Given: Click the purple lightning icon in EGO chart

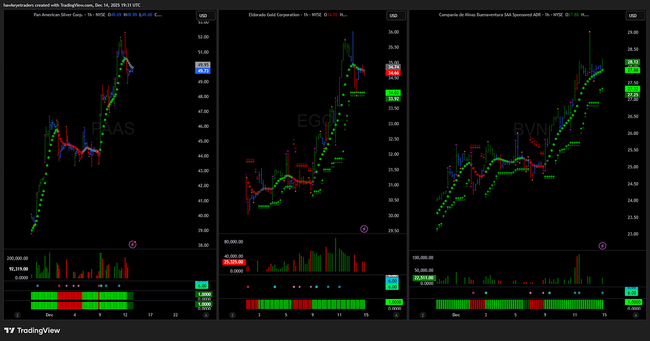Looking at the screenshot, I should [x=364, y=229].
